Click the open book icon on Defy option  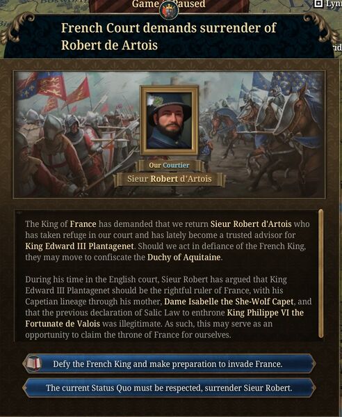pos(34,363)
